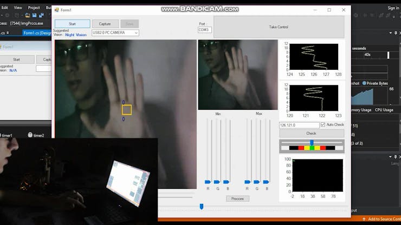Screen dimensions: 401x225
Task: Open the lower right panel options arrow
Action: 391,156
